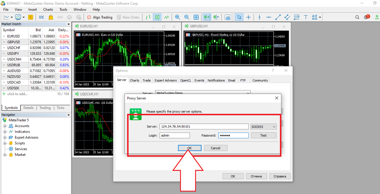Click to add symbol in Market Watch

point(17,94)
